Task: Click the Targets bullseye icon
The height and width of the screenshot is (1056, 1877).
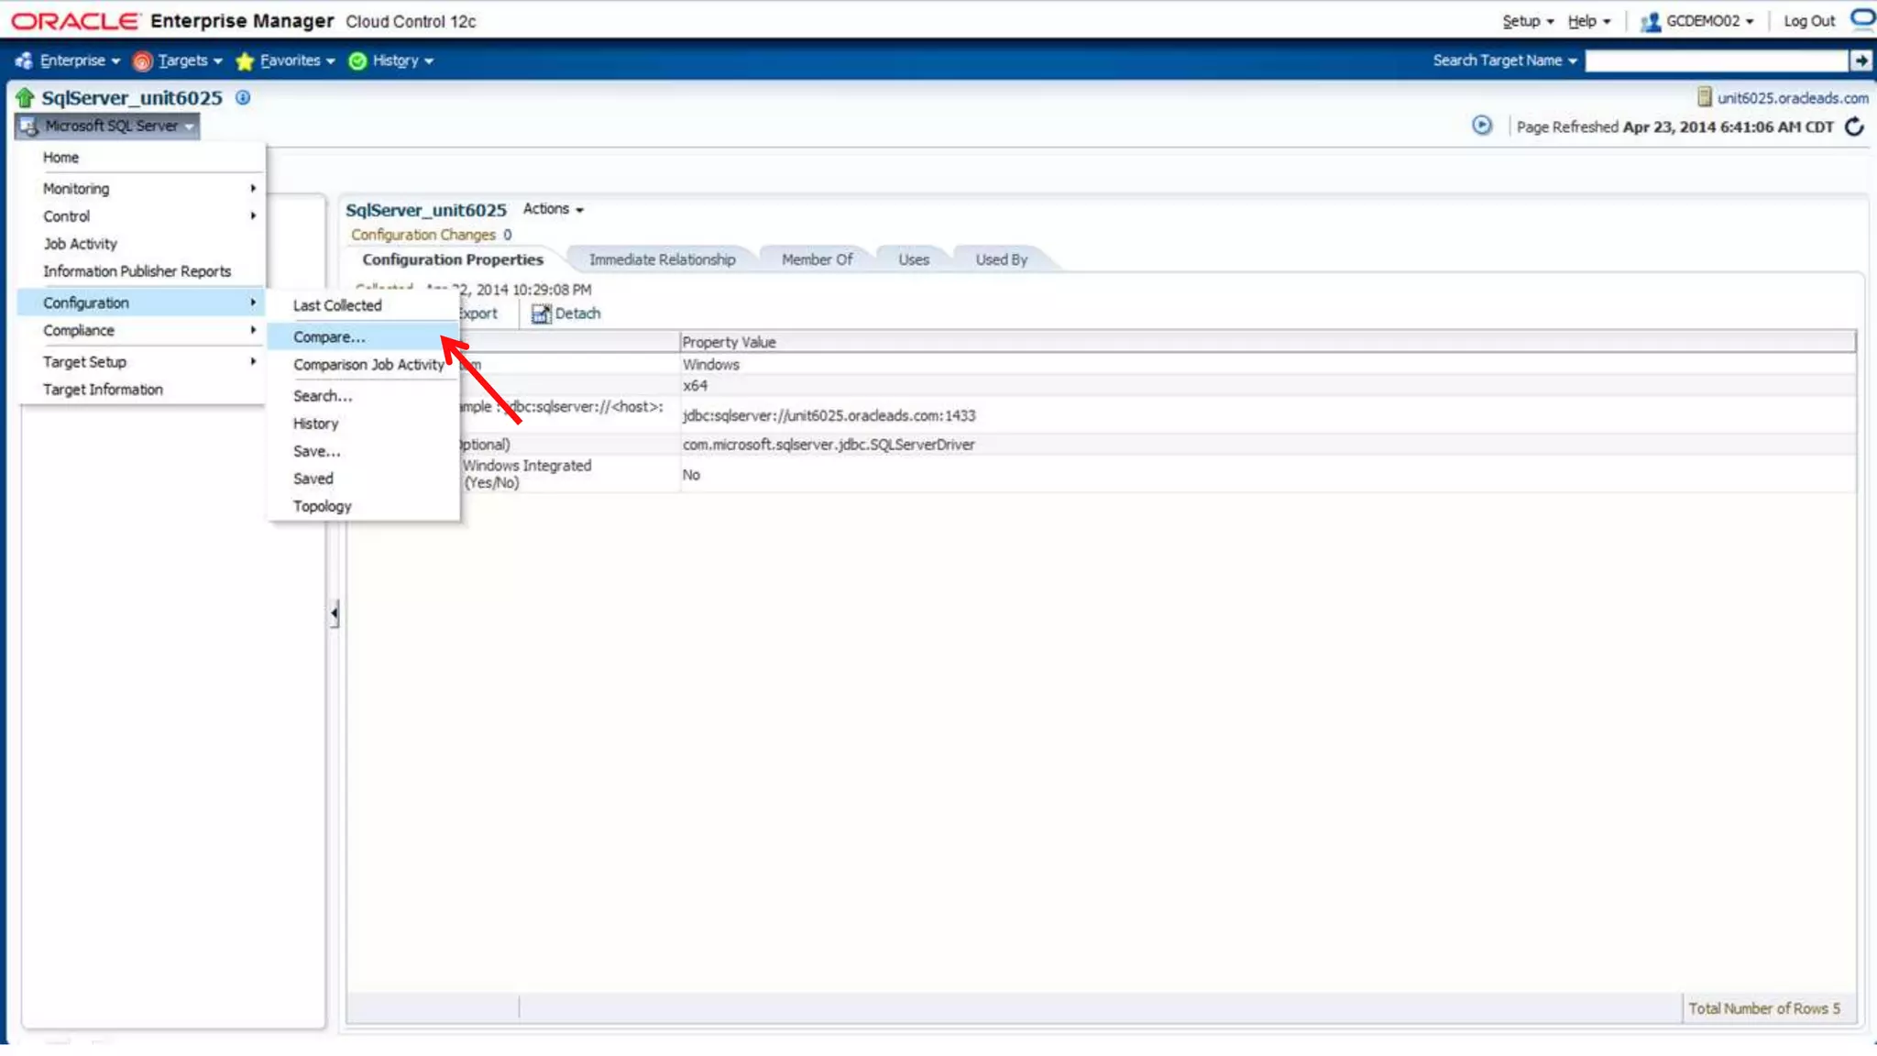Action: [x=142, y=61]
